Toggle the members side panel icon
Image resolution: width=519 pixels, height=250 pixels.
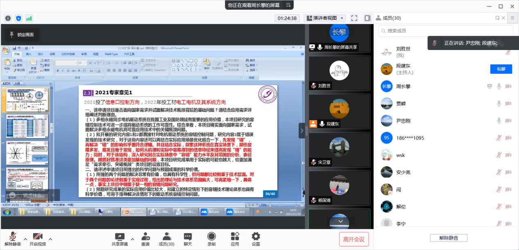click(367, 18)
